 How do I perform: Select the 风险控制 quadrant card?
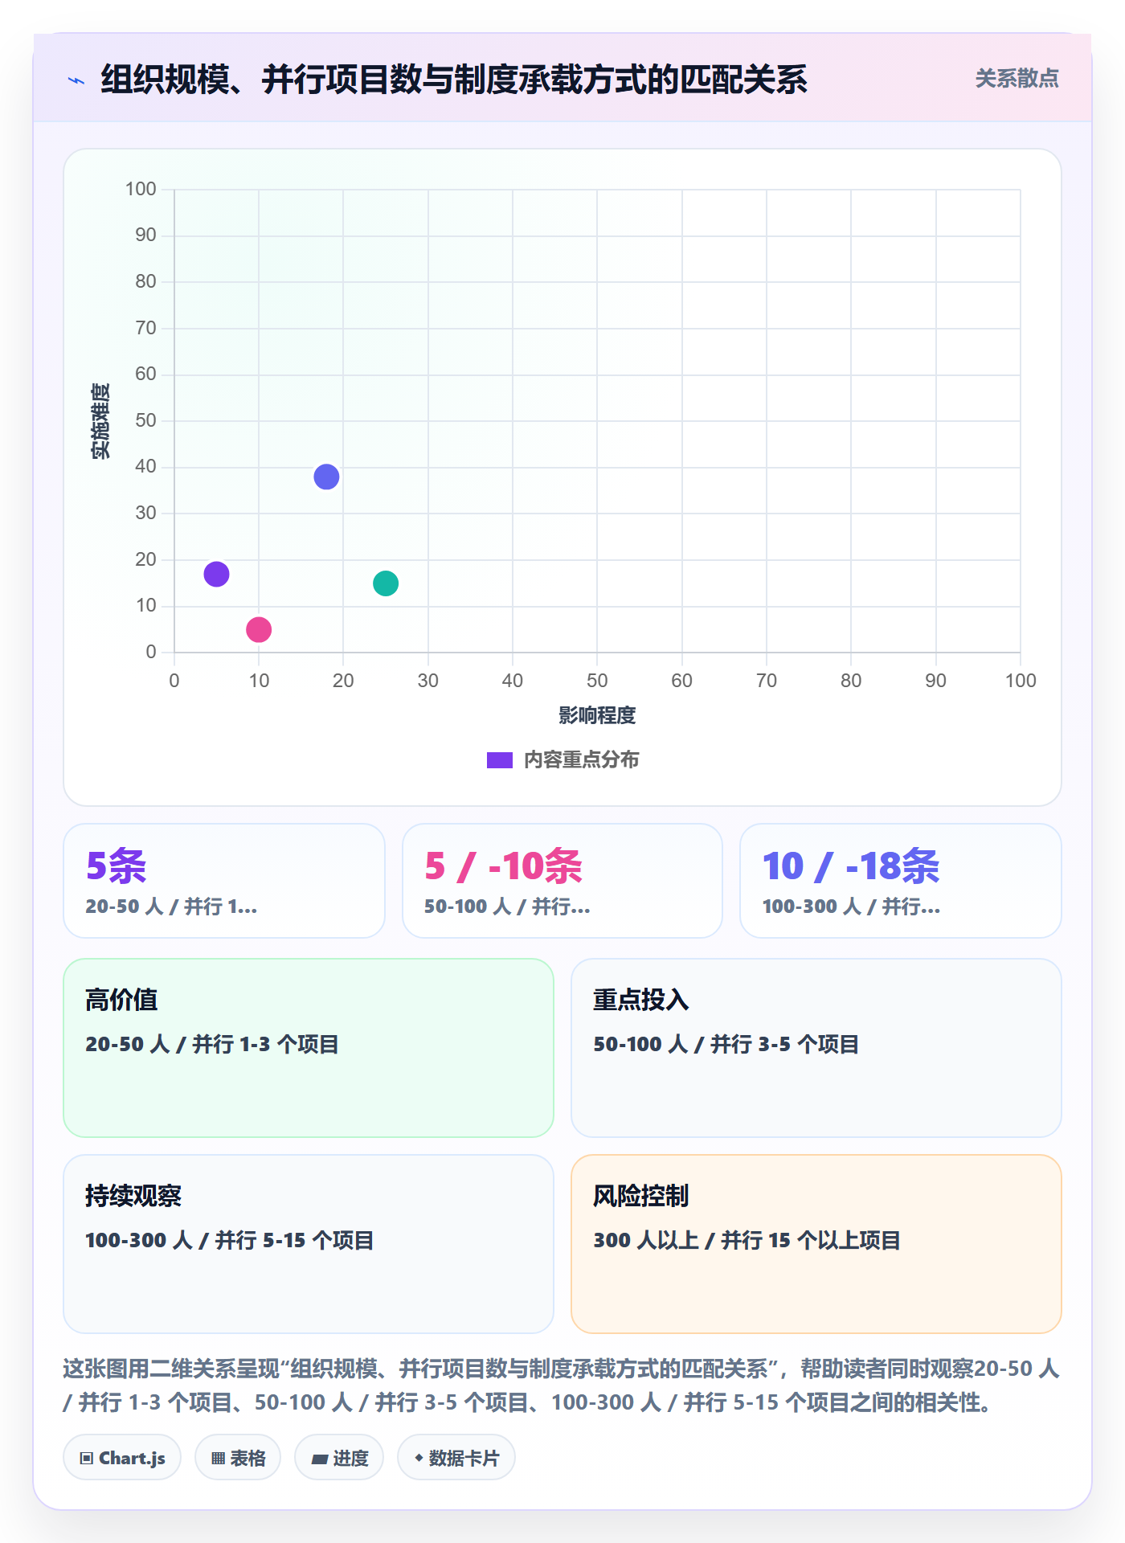tap(816, 1244)
